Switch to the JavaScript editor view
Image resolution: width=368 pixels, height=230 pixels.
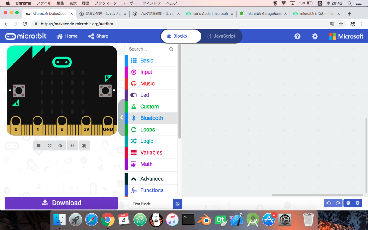tap(221, 36)
